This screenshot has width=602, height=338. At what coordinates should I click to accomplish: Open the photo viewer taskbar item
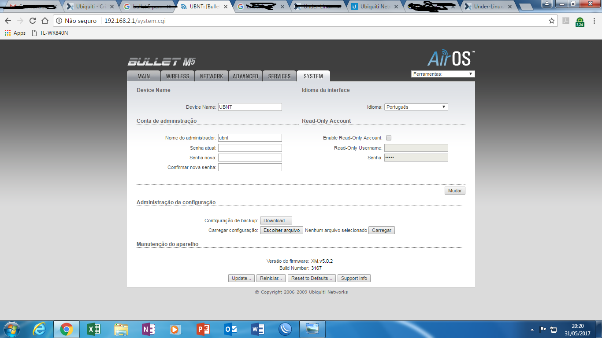(312, 329)
